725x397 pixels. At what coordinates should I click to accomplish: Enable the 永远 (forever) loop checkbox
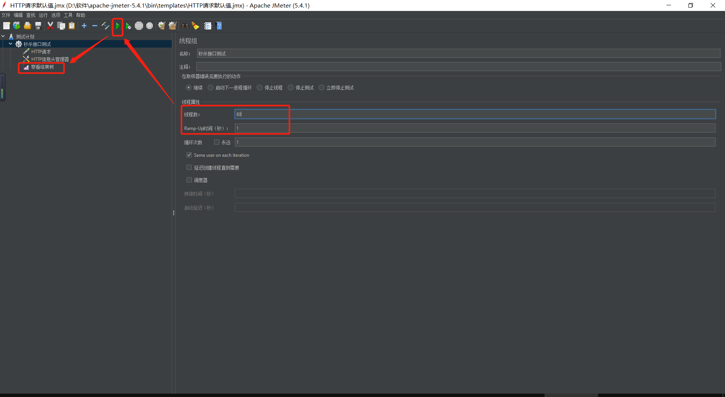pos(217,142)
